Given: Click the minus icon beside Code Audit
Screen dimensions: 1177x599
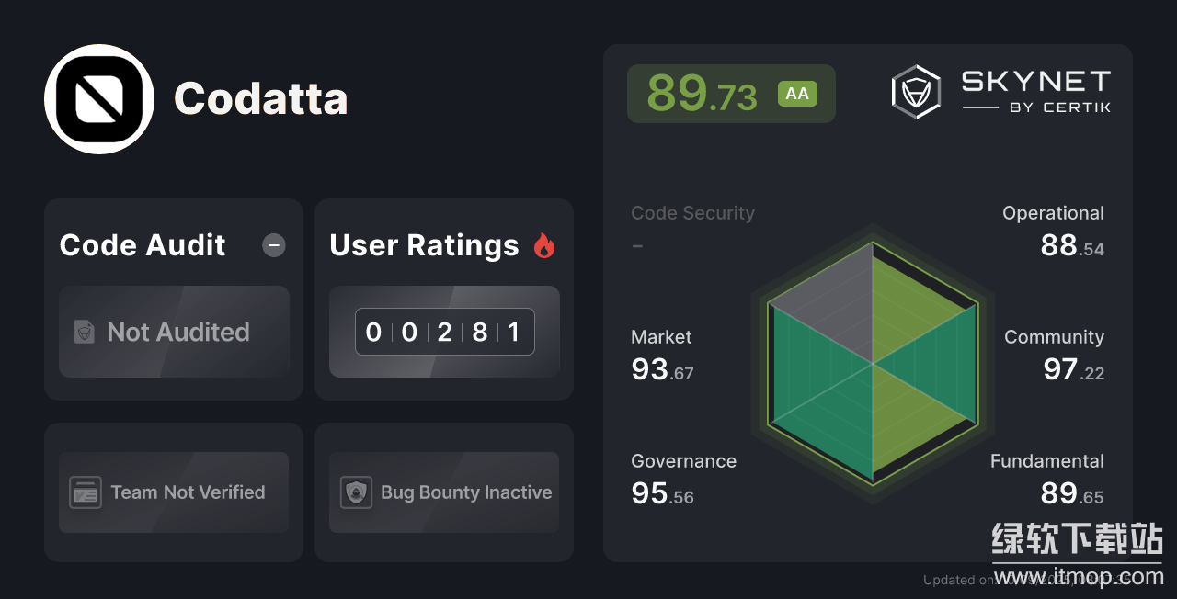Looking at the screenshot, I should coord(274,245).
